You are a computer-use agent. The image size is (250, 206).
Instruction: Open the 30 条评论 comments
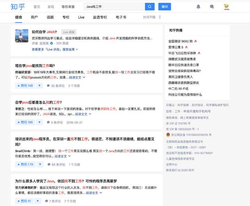pos(56,86)
